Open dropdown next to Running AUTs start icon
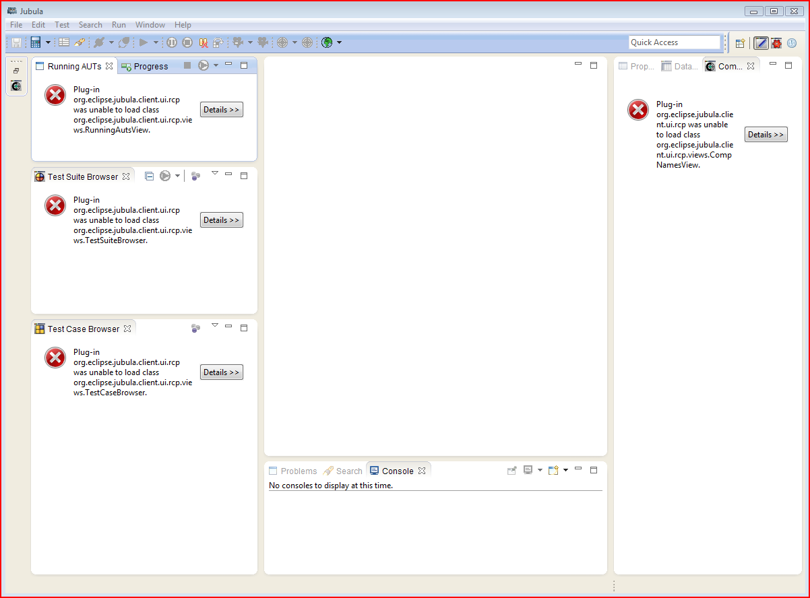 click(216, 65)
